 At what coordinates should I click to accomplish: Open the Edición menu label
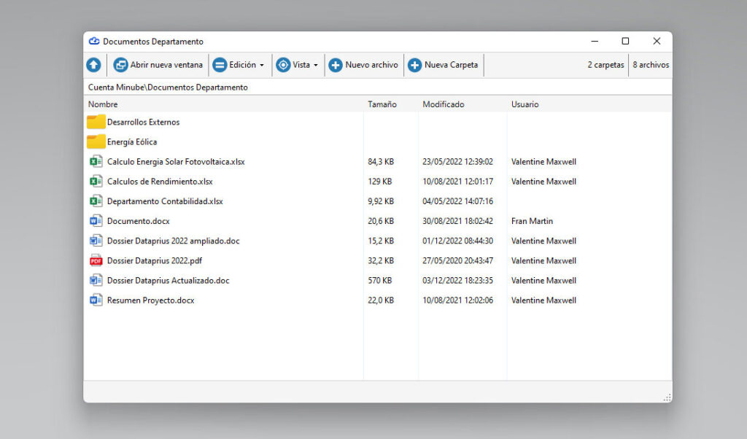pyautogui.click(x=242, y=65)
